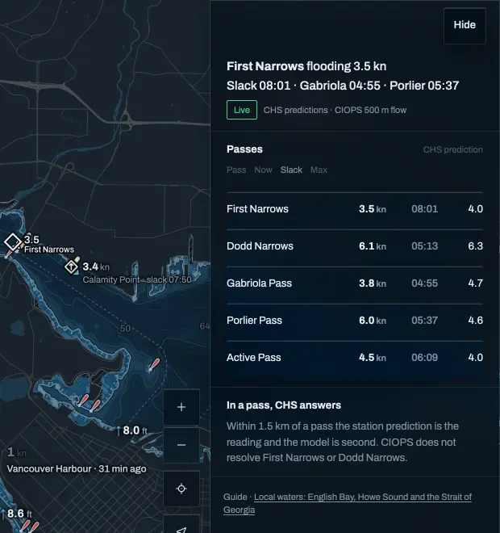Click the First Narrows flooding 3.5 kn heading

coord(306,66)
